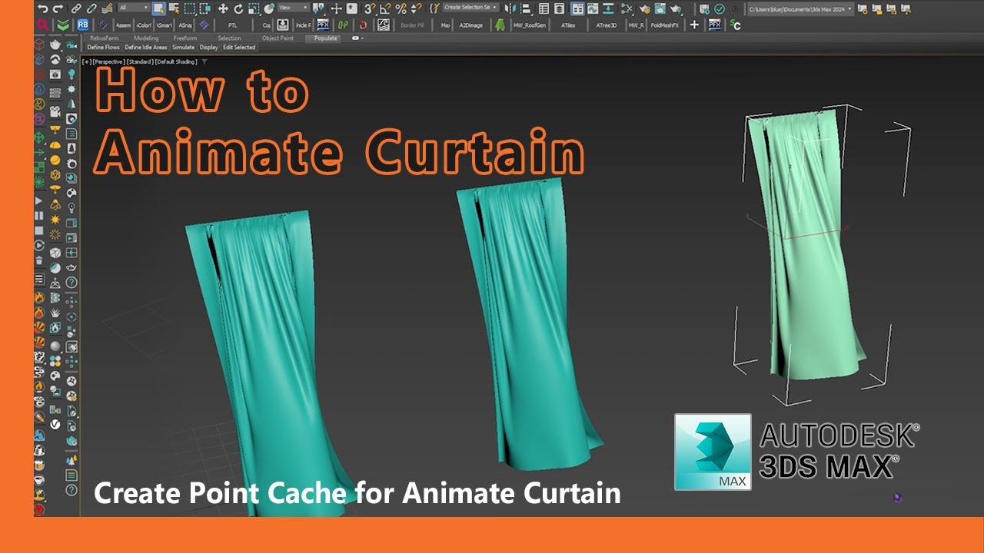Click the A2Dimage button
Screen dimensions: 984x553
pos(470,25)
